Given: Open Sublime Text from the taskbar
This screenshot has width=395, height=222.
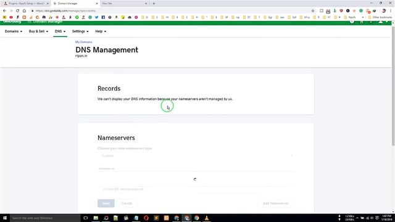Looking at the screenshot, I should click(x=156, y=218).
